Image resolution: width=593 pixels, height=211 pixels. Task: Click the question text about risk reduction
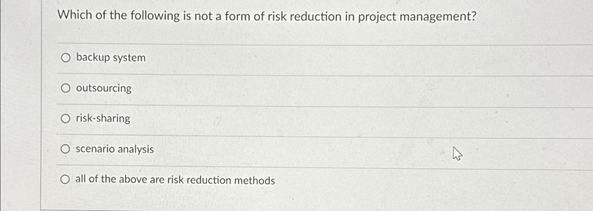pyautogui.click(x=267, y=16)
